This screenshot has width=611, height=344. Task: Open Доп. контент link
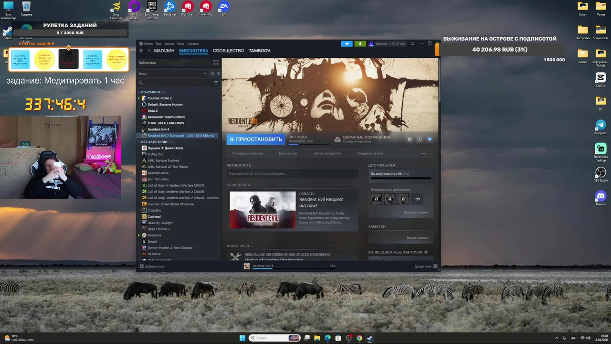click(x=288, y=153)
